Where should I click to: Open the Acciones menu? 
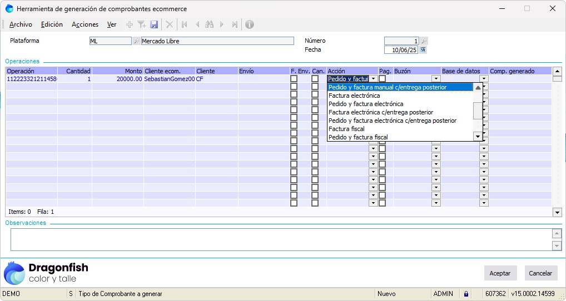click(x=85, y=24)
